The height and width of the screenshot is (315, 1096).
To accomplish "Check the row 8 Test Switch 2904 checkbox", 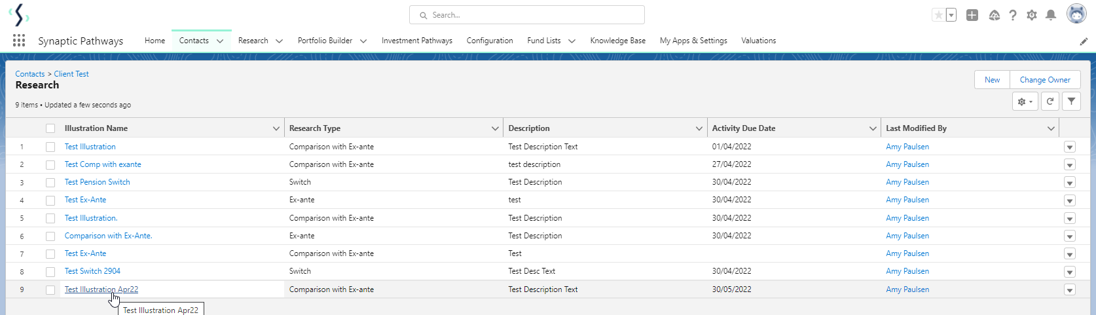I will point(50,272).
